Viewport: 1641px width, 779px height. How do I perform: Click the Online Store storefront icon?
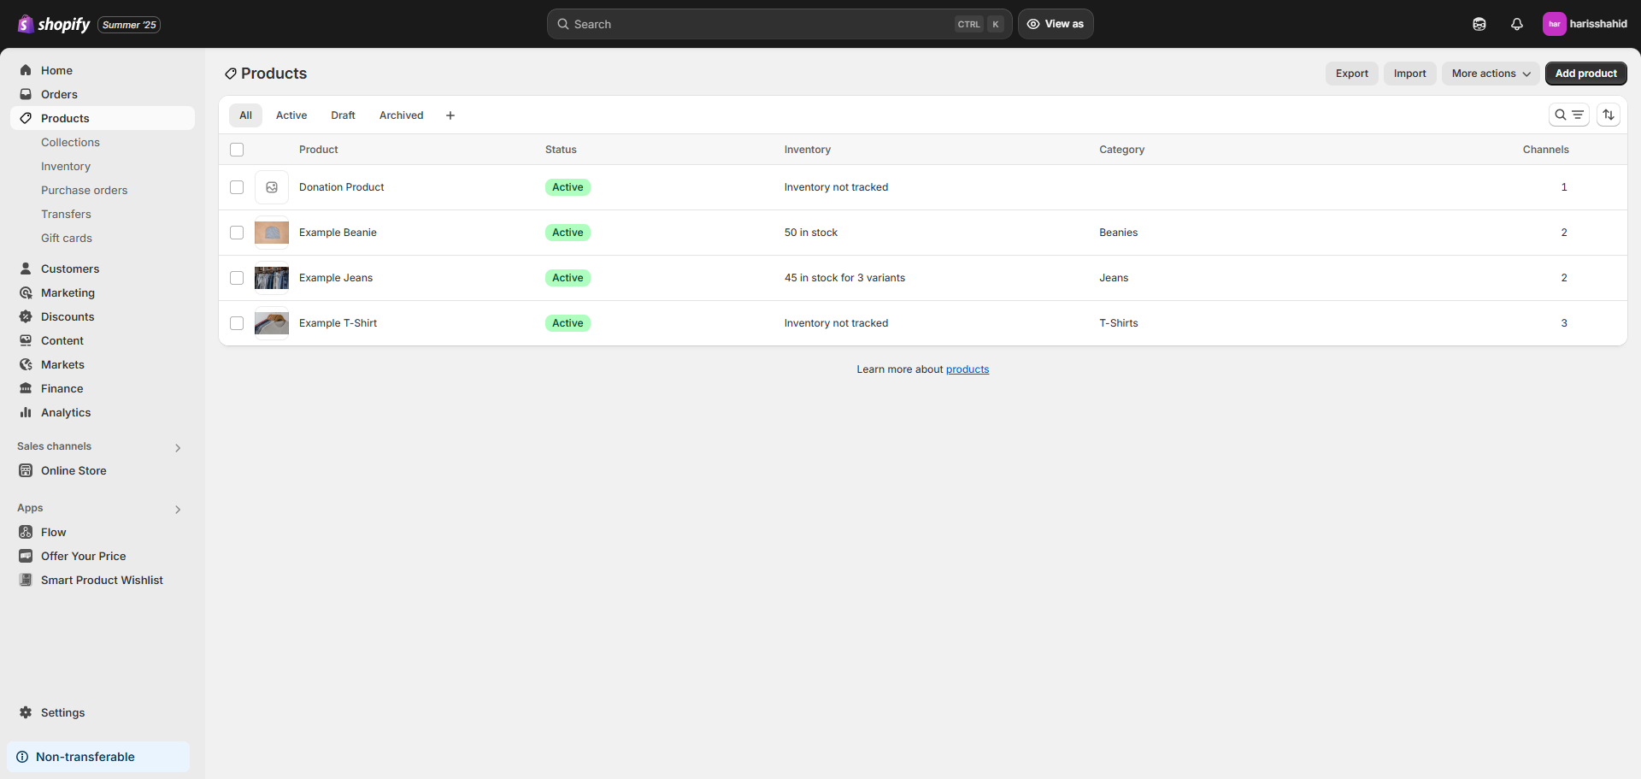tap(26, 470)
